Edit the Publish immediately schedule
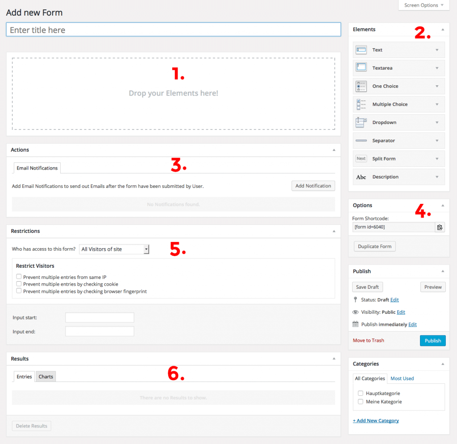The width and height of the screenshot is (457, 444). (412, 324)
